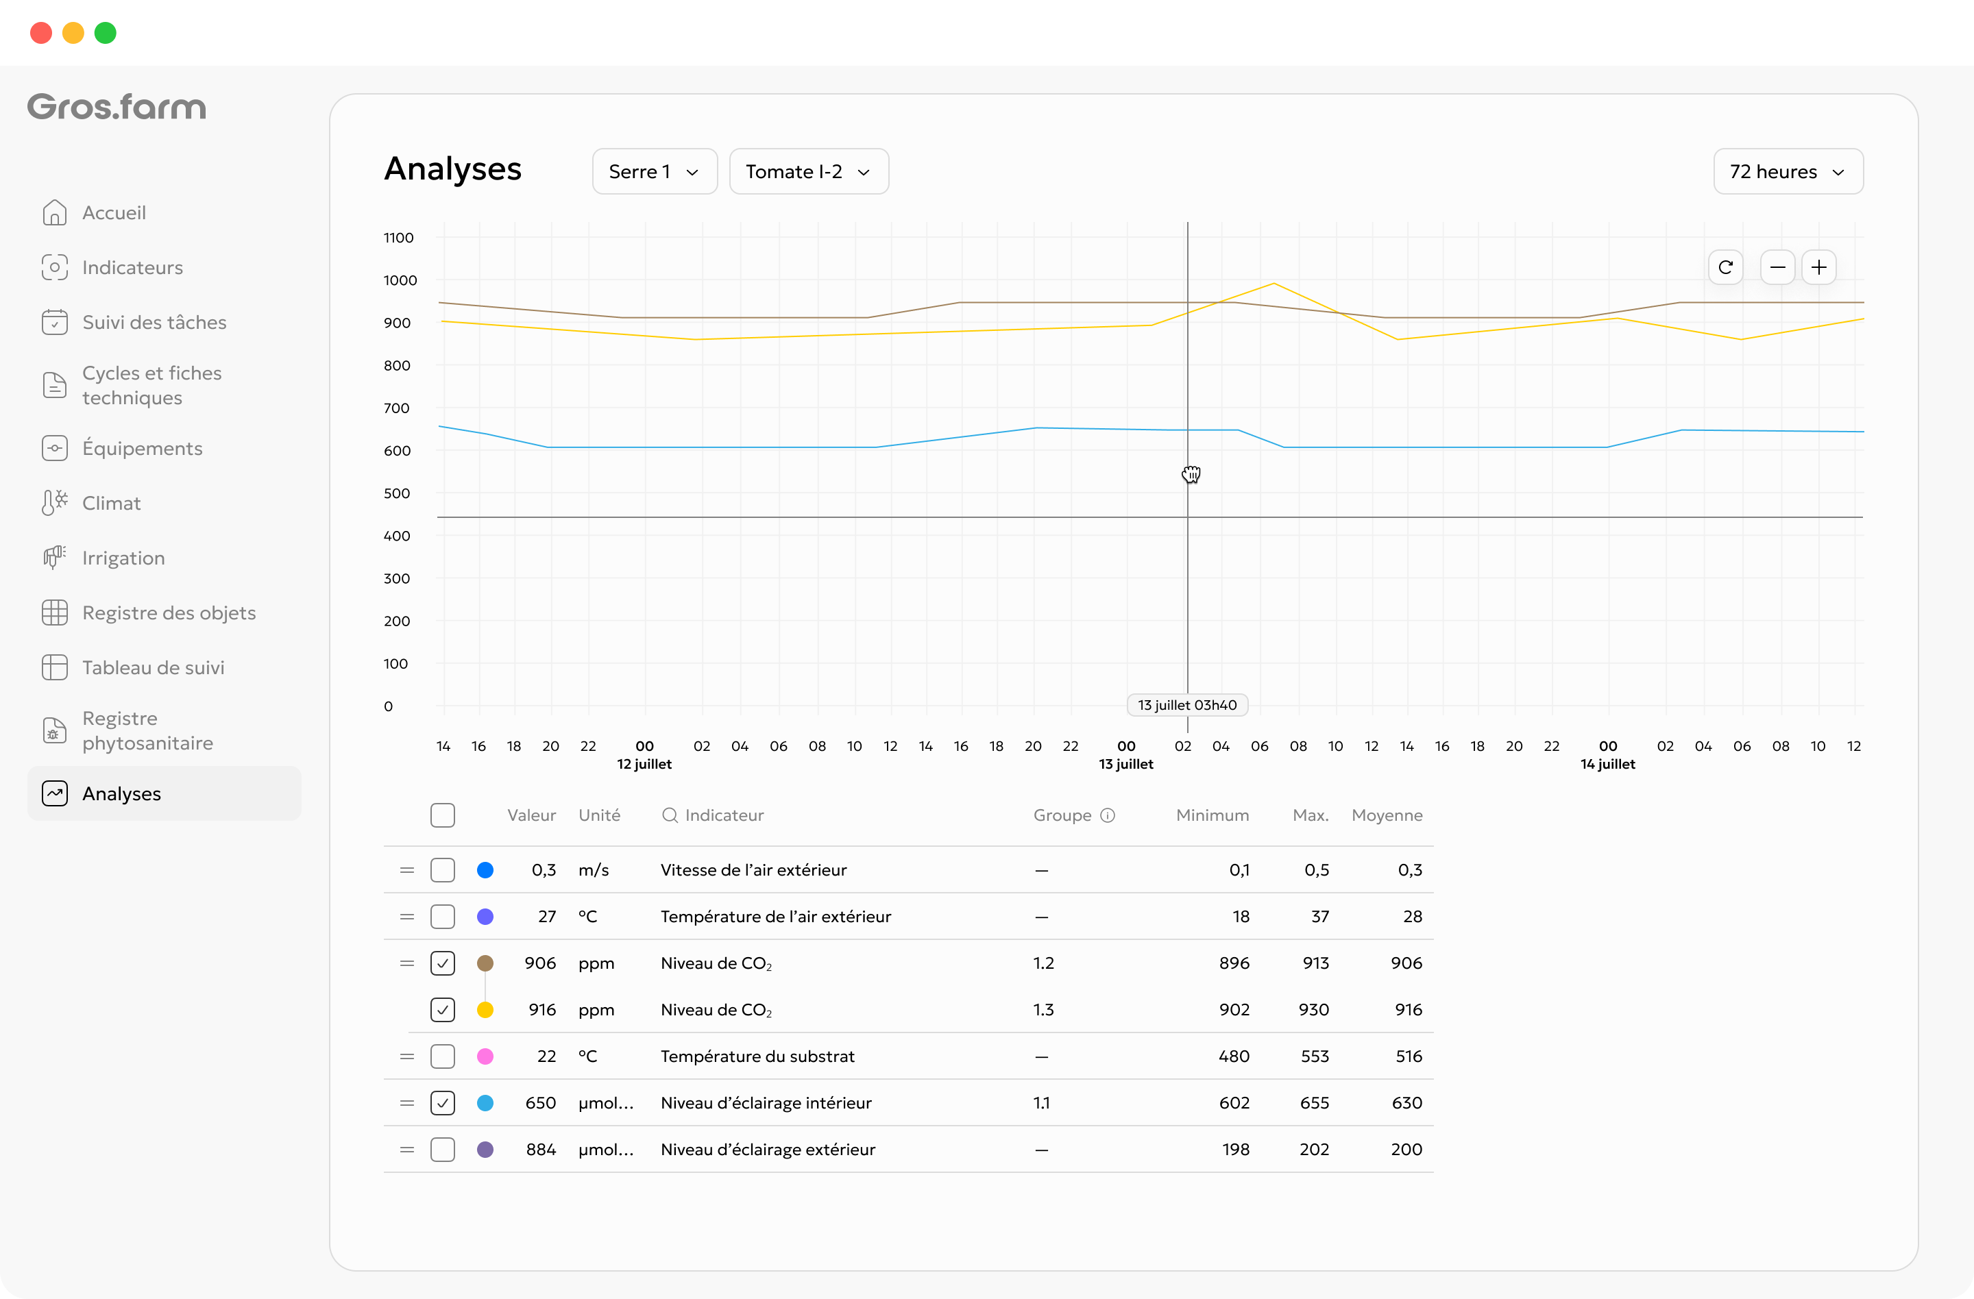The height and width of the screenshot is (1299, 1974).
Task: Click the Groupe info icon
Action: coord(1107,815)
